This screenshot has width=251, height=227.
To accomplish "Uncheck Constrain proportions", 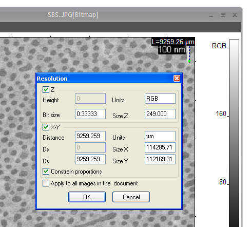I will 46,172.
